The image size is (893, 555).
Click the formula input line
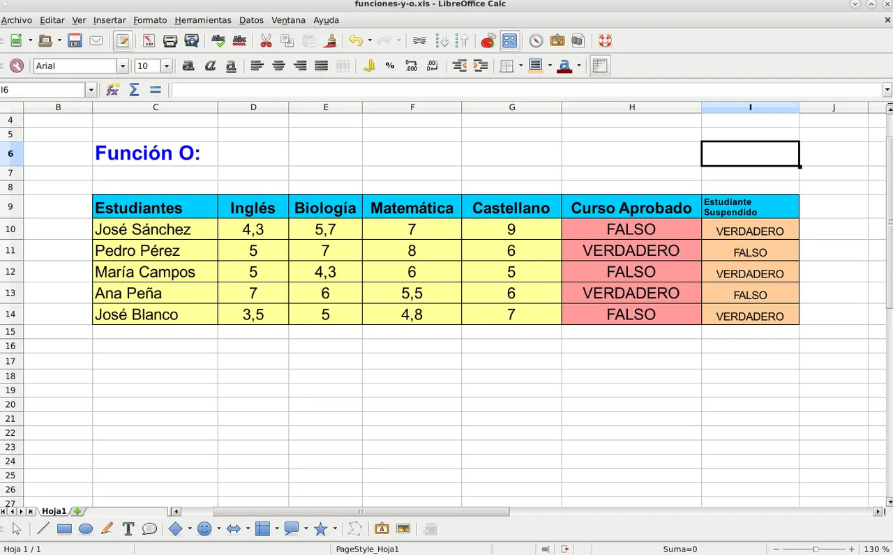pos(523,90)
